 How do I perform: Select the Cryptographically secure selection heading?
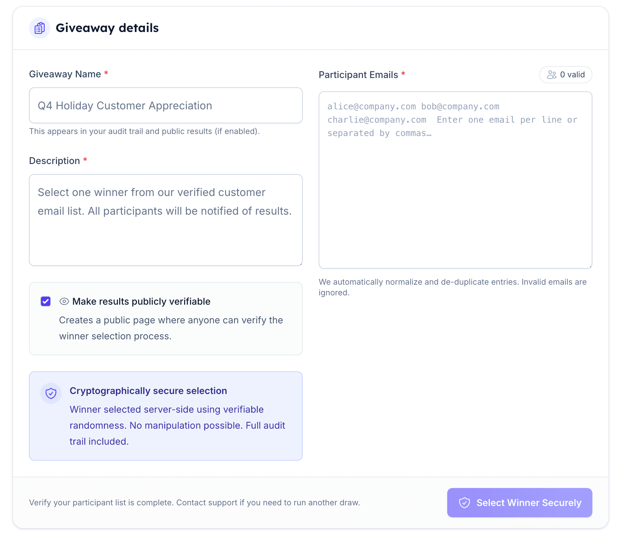[x=148, y=391]
